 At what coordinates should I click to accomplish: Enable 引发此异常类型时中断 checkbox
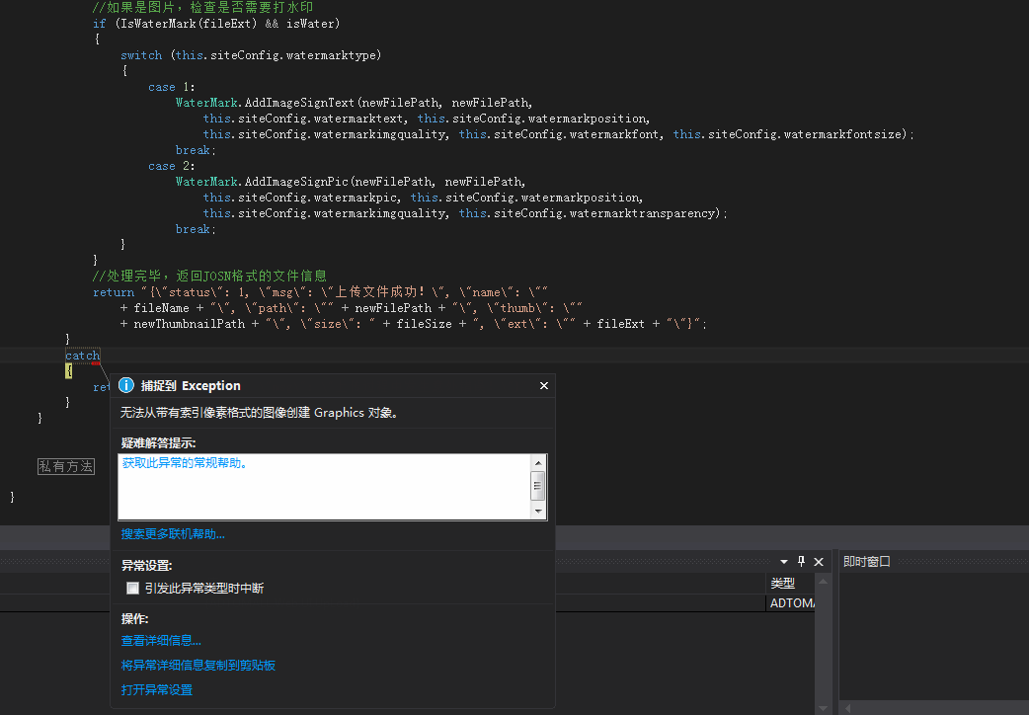[x=133, y=589]
